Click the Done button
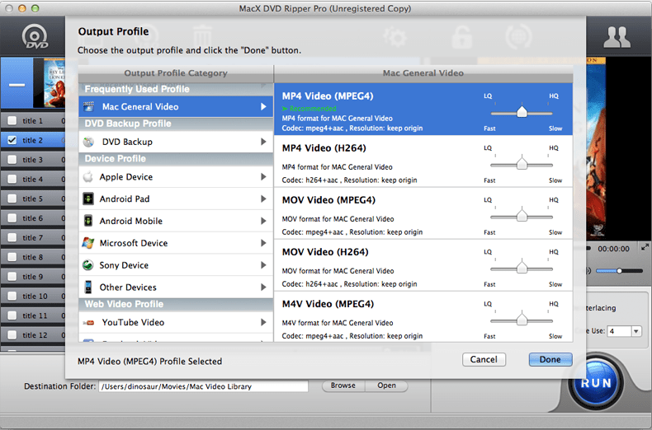The image size is (652, 430). [550, 359]
